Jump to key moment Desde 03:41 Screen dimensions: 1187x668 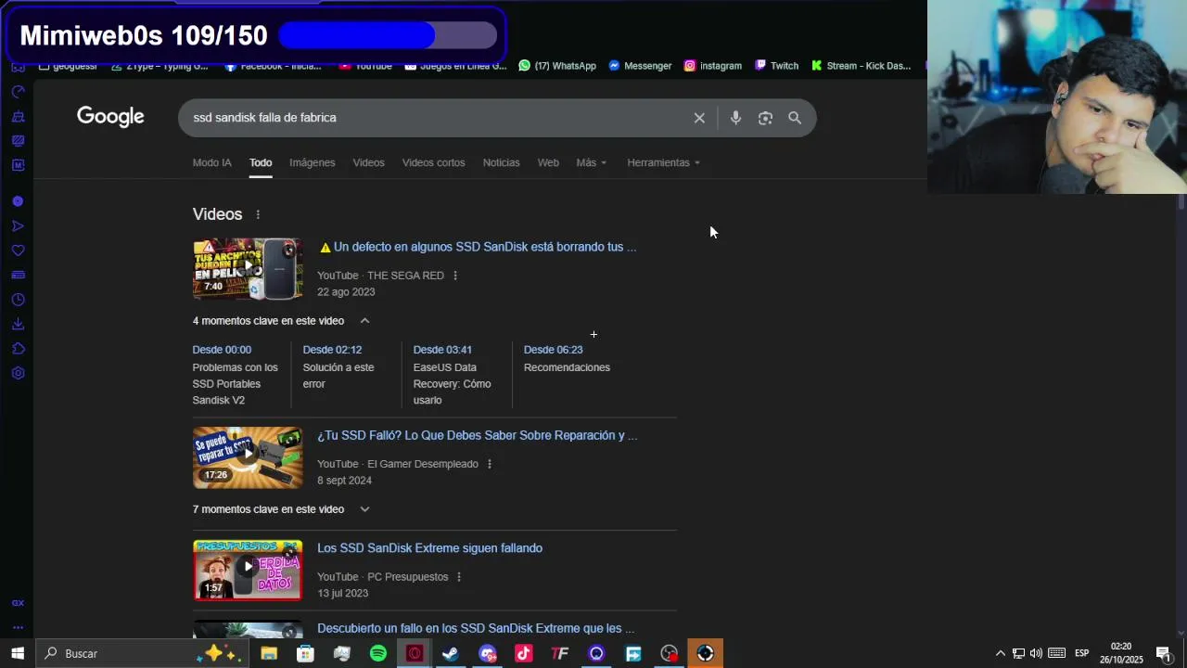click(442, 350)
